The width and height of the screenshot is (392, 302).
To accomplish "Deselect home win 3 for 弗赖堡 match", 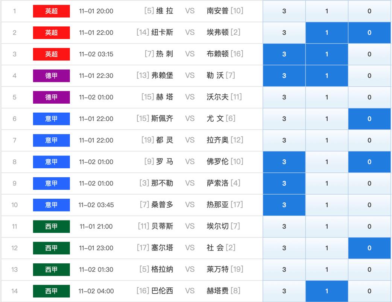I will click(x=284, y=76).
